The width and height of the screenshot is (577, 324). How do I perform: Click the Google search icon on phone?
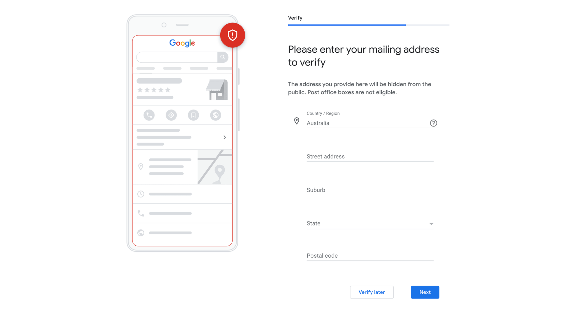point(223,57)
